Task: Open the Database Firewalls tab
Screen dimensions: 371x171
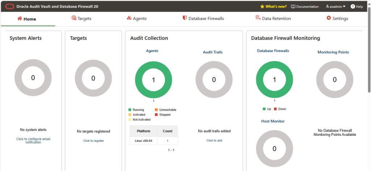Action: 203,18
